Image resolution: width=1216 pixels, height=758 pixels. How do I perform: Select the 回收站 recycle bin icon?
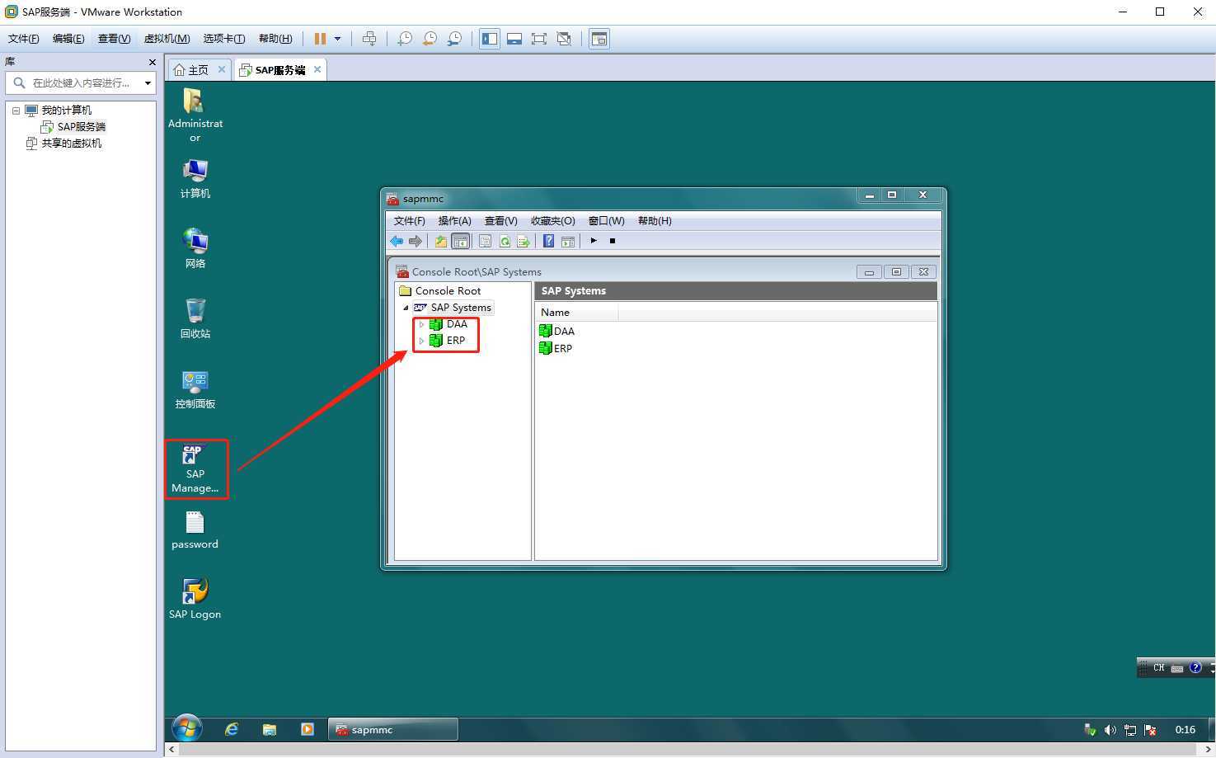click(x=195, y=318)
